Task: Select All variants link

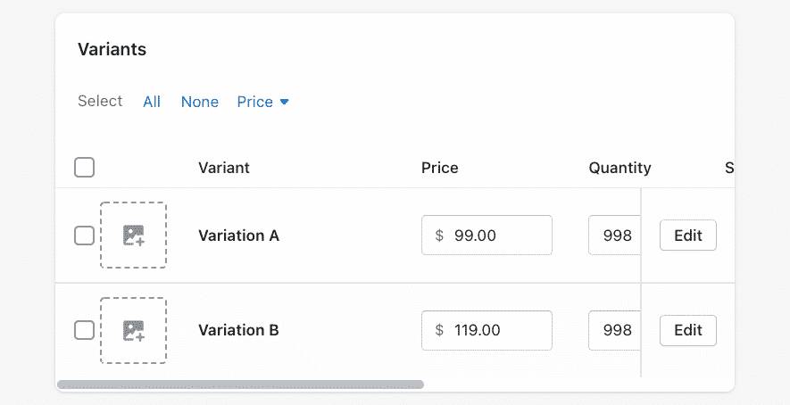Action: coord(152,102)
